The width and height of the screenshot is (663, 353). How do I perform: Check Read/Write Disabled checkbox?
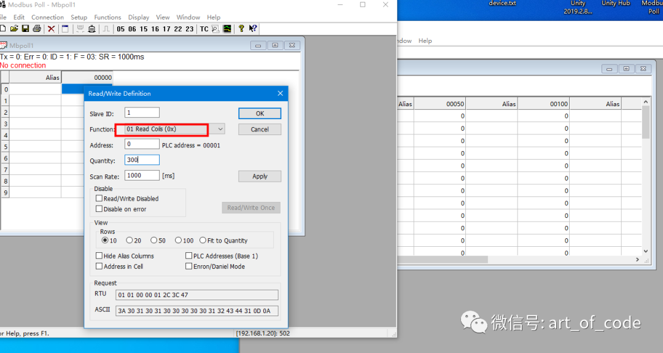coord(99,198)
